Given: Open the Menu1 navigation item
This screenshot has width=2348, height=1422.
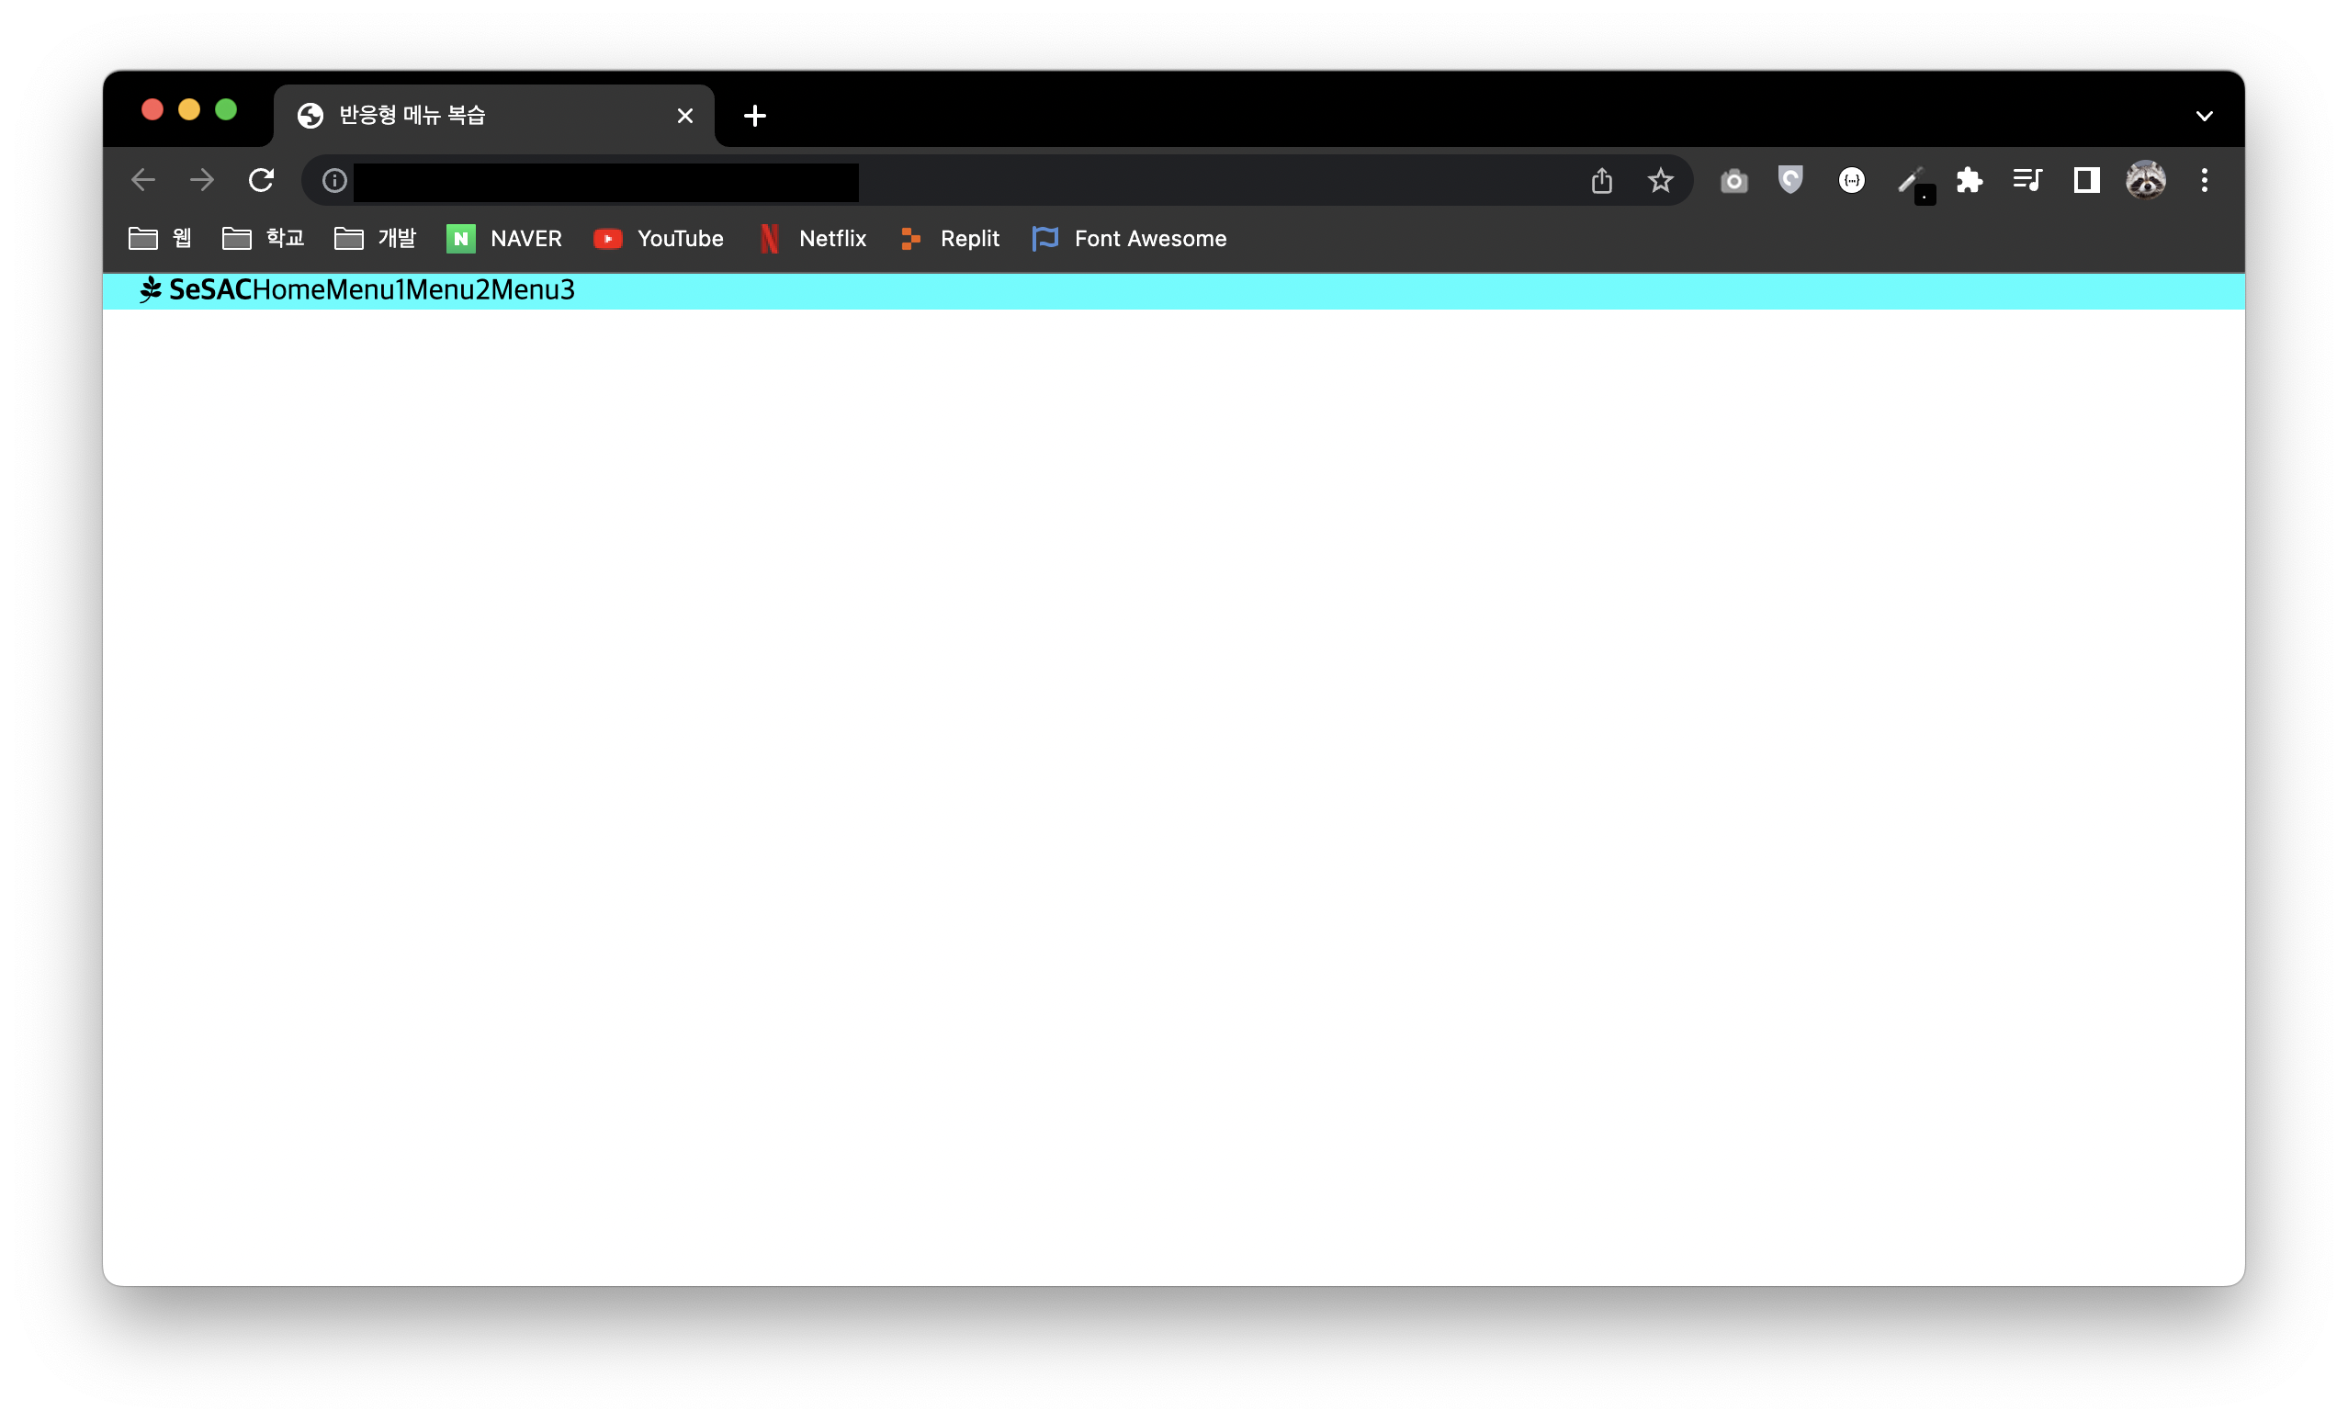Looking at the screenshot, I should [366, 289].
